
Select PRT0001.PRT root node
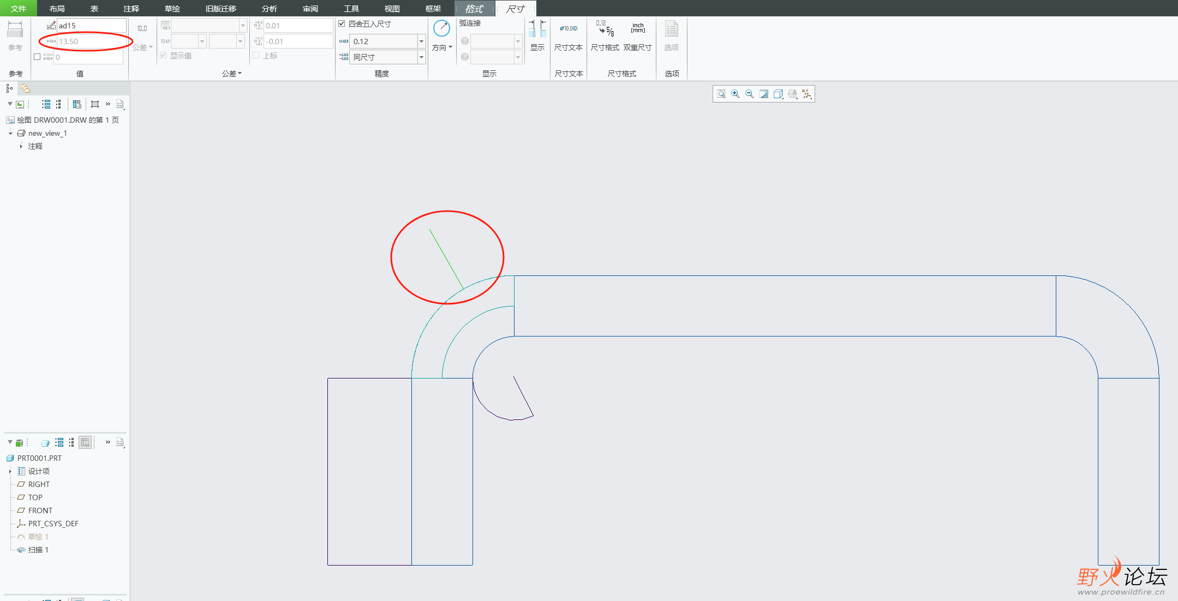[39, 458]
